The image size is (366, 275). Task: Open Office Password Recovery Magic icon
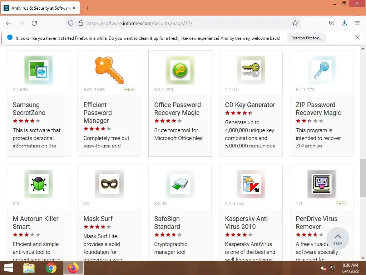pyautogui.click(x=180, y=70)
